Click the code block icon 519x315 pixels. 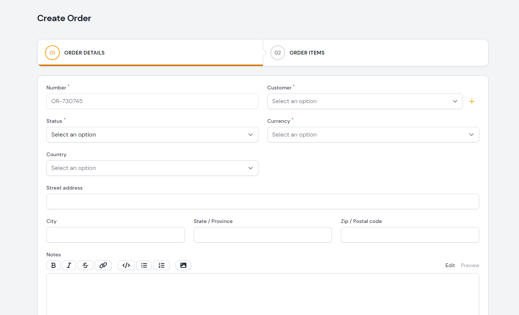(x=126, y=265)
